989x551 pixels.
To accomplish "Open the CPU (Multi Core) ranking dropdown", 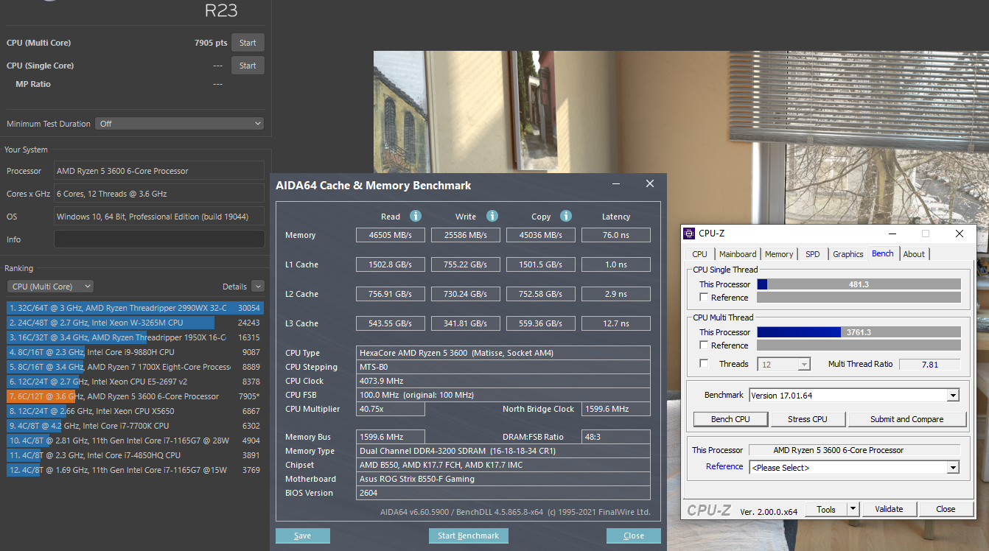I will click(x=50, y=287).
